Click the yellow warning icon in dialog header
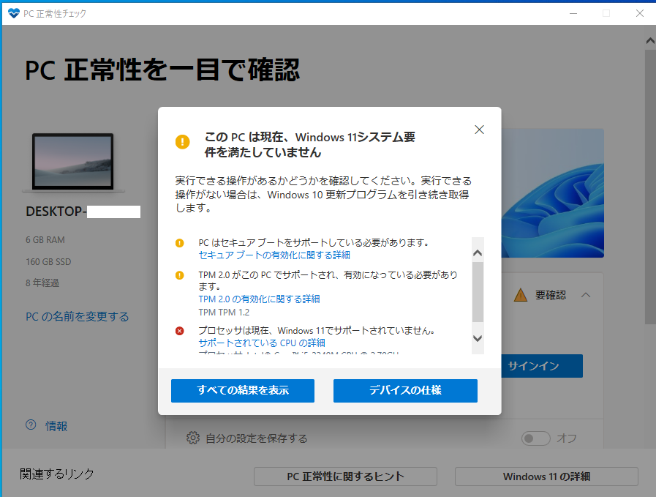 (182, 141)
